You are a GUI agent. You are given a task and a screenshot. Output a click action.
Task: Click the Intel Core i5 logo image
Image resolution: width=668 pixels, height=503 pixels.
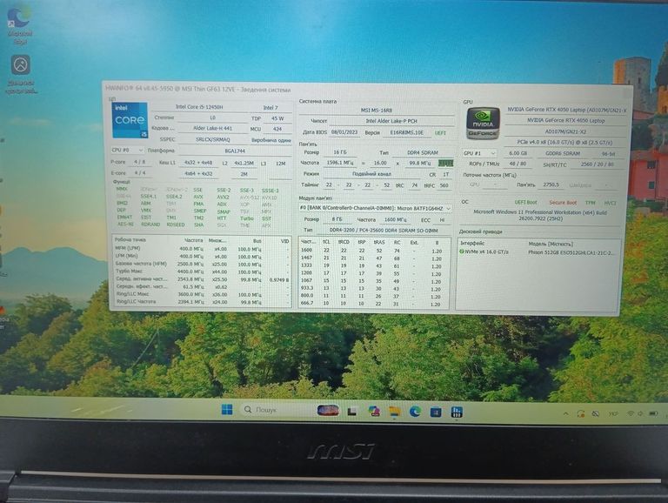130,120
